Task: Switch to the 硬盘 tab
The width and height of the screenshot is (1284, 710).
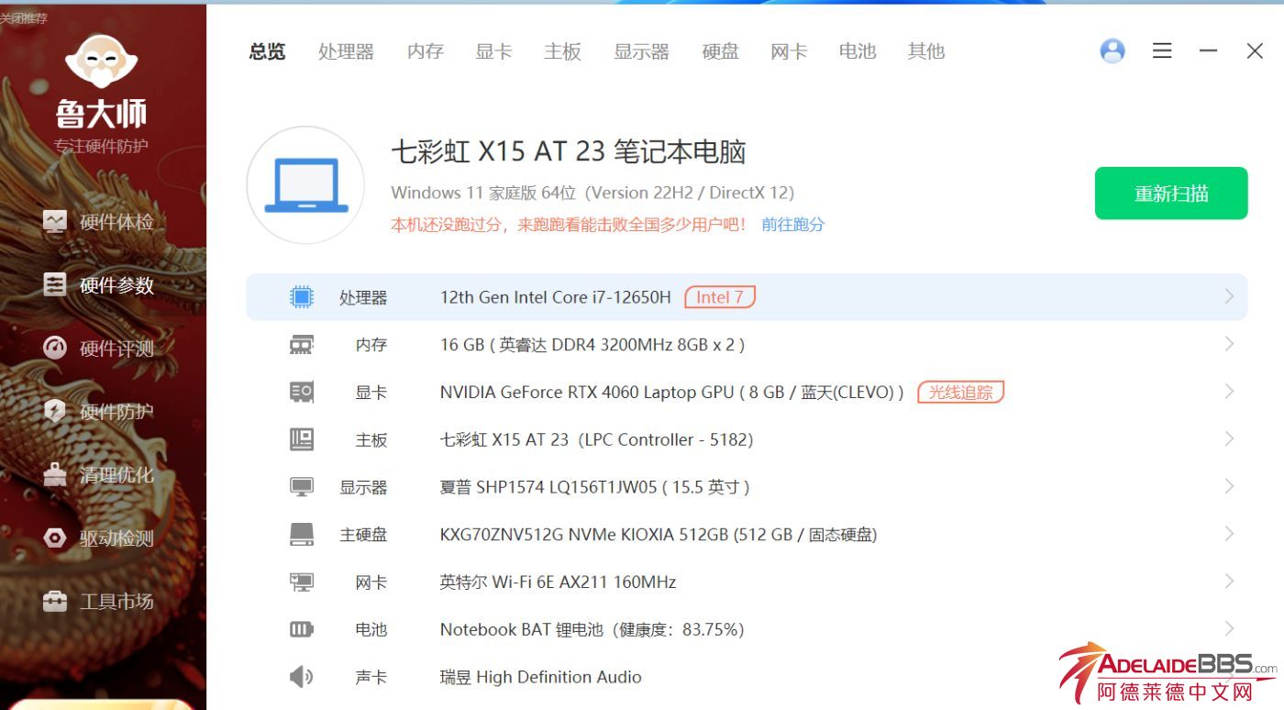Action: (720, 51)
